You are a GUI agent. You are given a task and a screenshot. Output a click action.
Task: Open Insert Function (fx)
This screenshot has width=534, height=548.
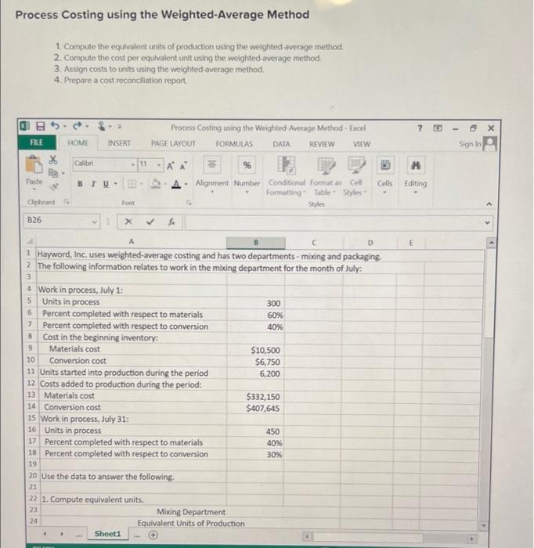171,222
